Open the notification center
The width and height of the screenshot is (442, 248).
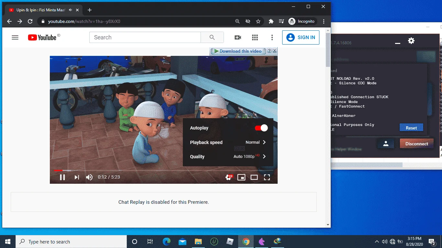[x=432, y=242]
